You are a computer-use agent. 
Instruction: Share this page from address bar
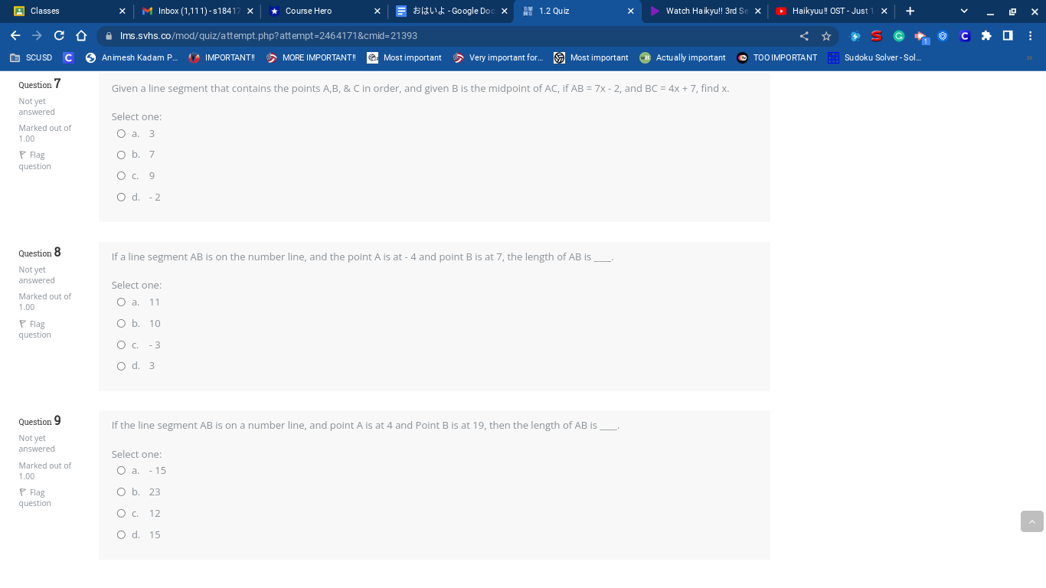pyautogui.click(x=804, y=36)
